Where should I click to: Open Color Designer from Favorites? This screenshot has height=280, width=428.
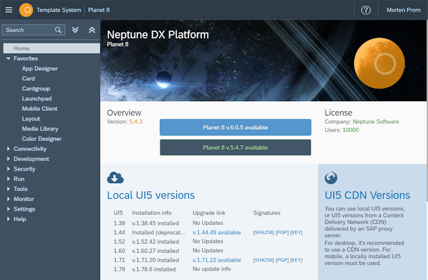tap(42, 139)
